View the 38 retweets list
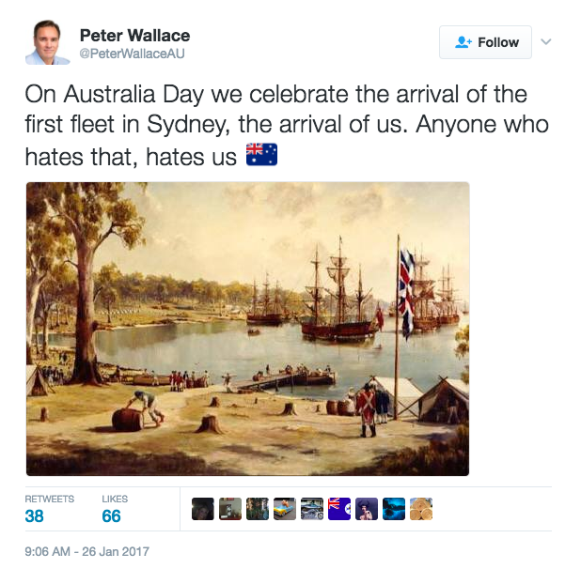The height and width of the screenshot is (569, 581). 49,510
